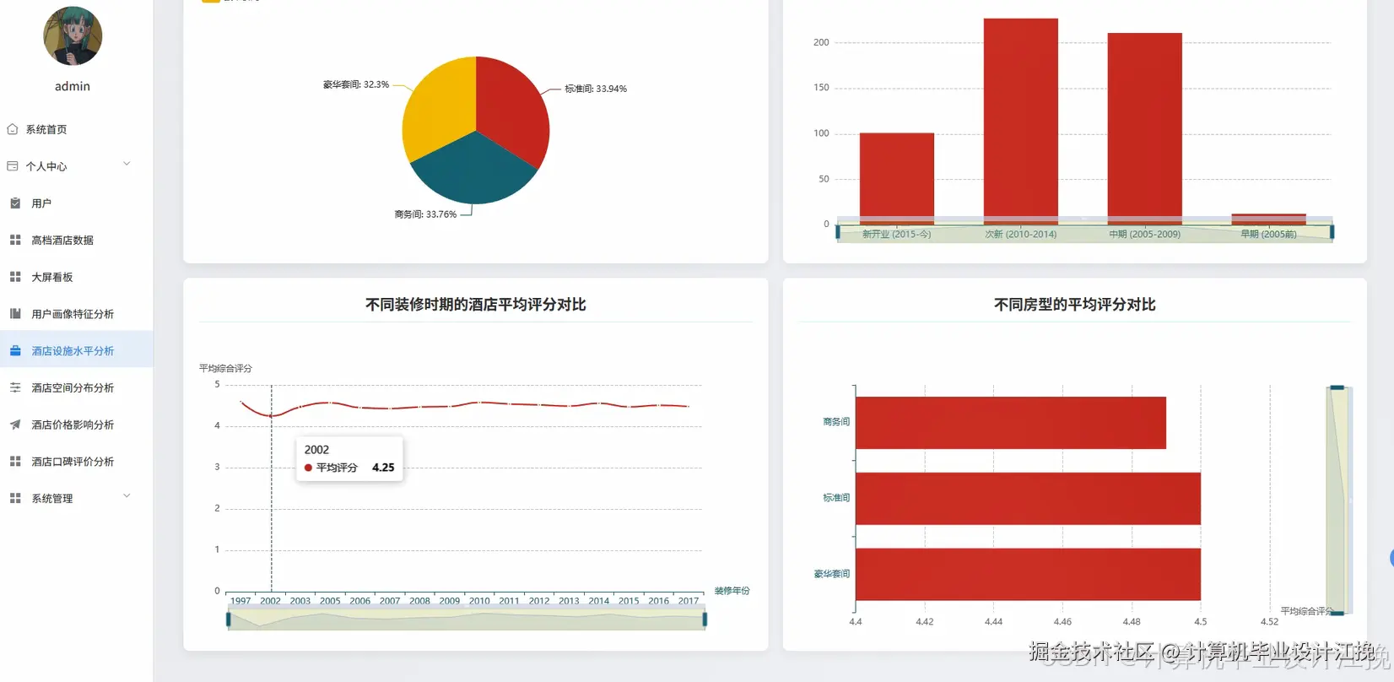The width and height of the screenshot is (1394, 682).
Task: Click the 标准间 horizontal bar
Action: coord(1028,499)
